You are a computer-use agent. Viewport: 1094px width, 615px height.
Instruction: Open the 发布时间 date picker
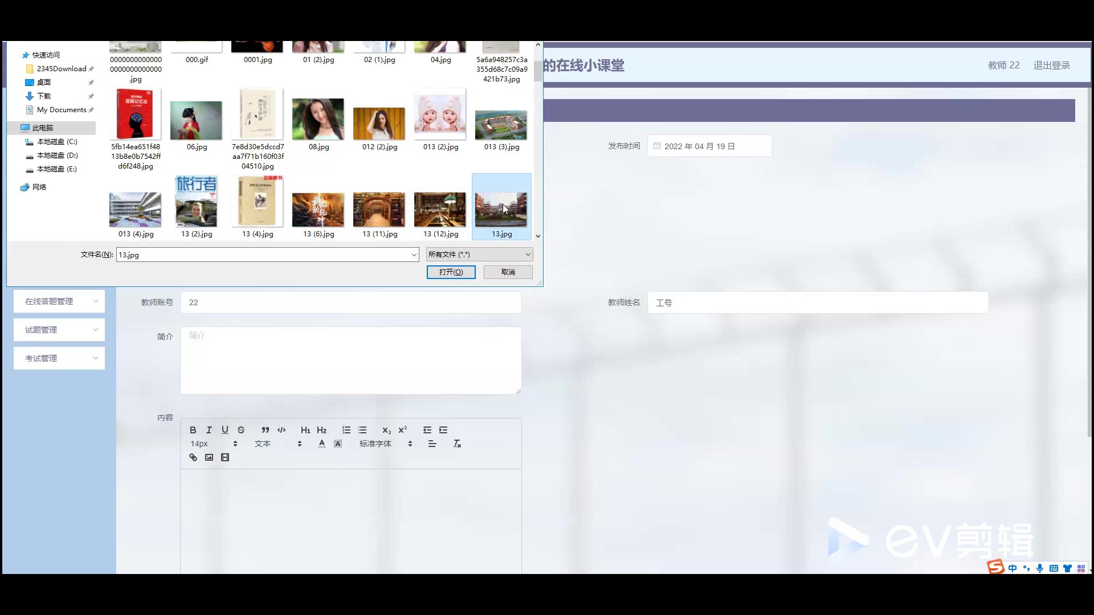709,146
